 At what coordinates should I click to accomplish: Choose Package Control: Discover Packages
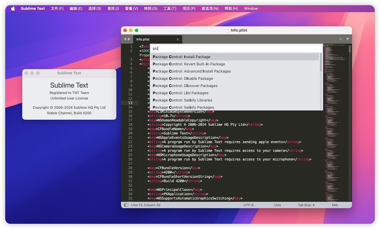[x=235, y=86]
